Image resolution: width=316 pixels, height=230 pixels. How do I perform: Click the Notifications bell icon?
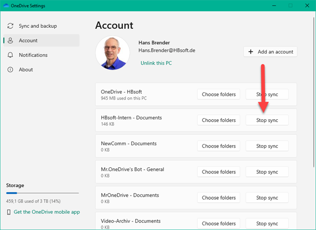click(10, 55)
